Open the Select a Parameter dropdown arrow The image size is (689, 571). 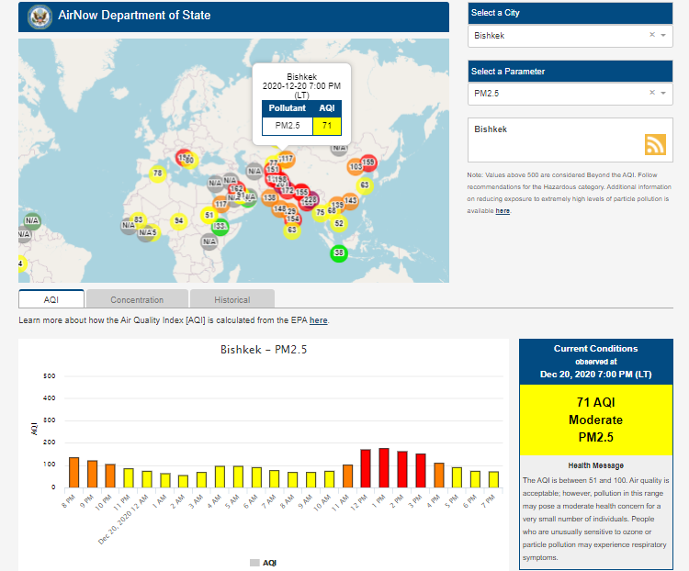[x=664, y=93]
